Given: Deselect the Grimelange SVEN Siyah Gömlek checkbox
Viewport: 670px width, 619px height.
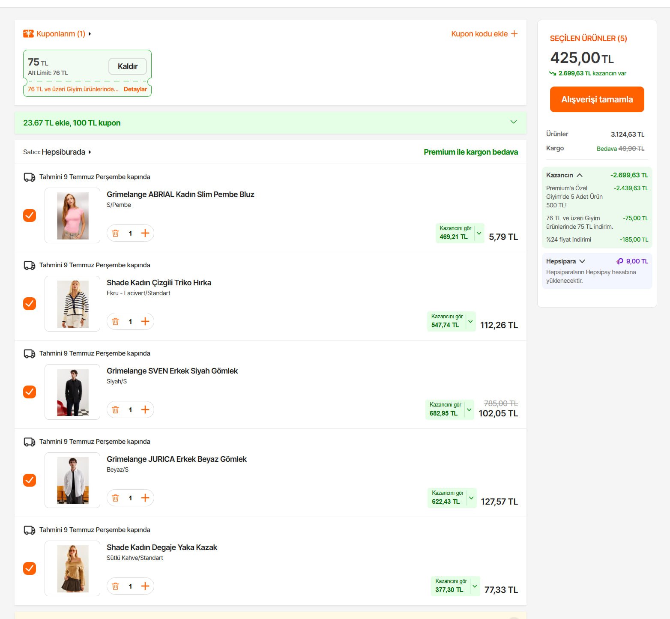Looking at the screenshot, I should click(30, 392).
